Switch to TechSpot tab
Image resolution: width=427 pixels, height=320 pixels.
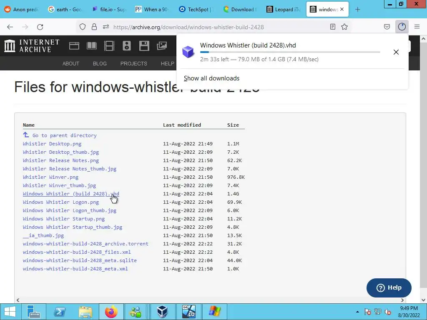tap(196, 10)
